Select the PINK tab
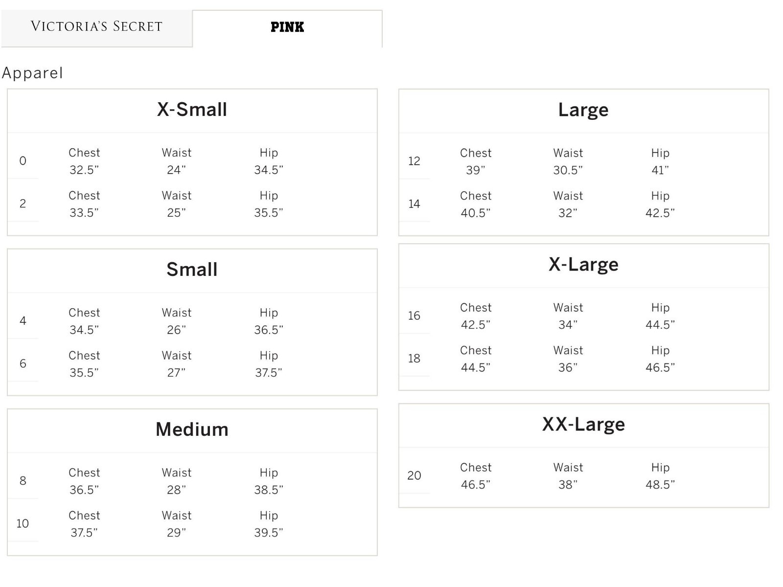The image size is (783, 587). click(287, 28)
